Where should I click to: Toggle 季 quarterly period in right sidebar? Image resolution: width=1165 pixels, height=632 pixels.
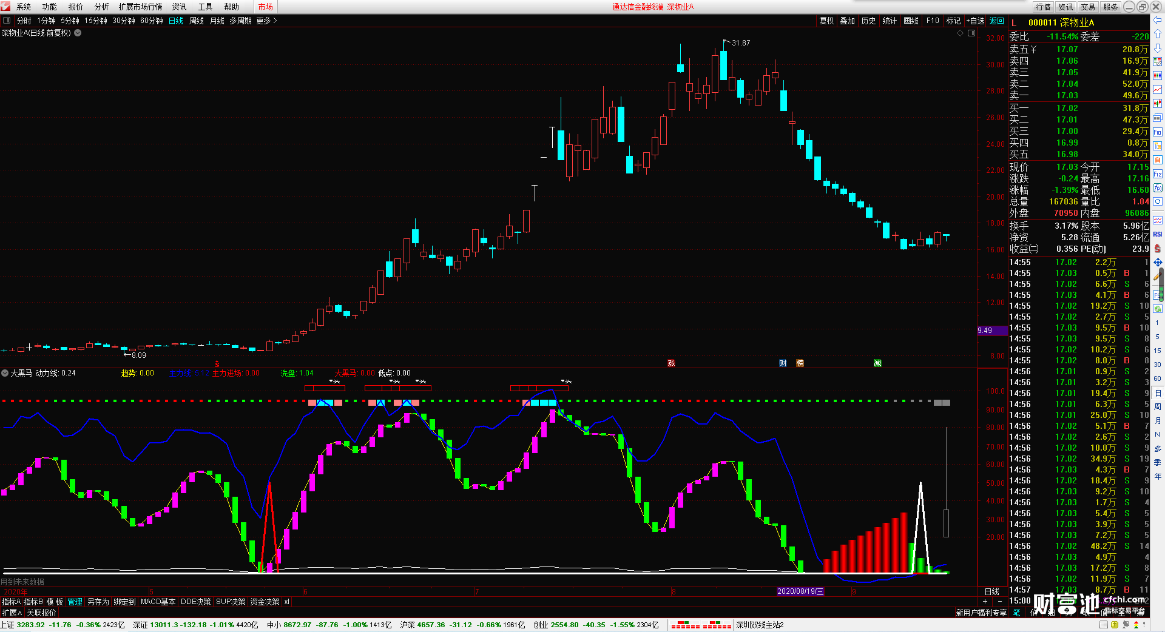pyautogui.click(x=1158, y=463)
